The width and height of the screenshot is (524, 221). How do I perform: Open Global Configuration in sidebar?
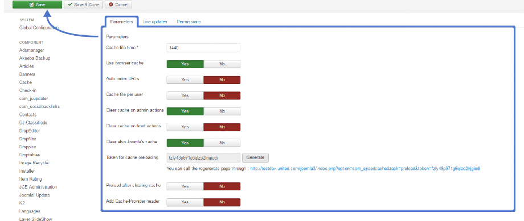[39, 28]
